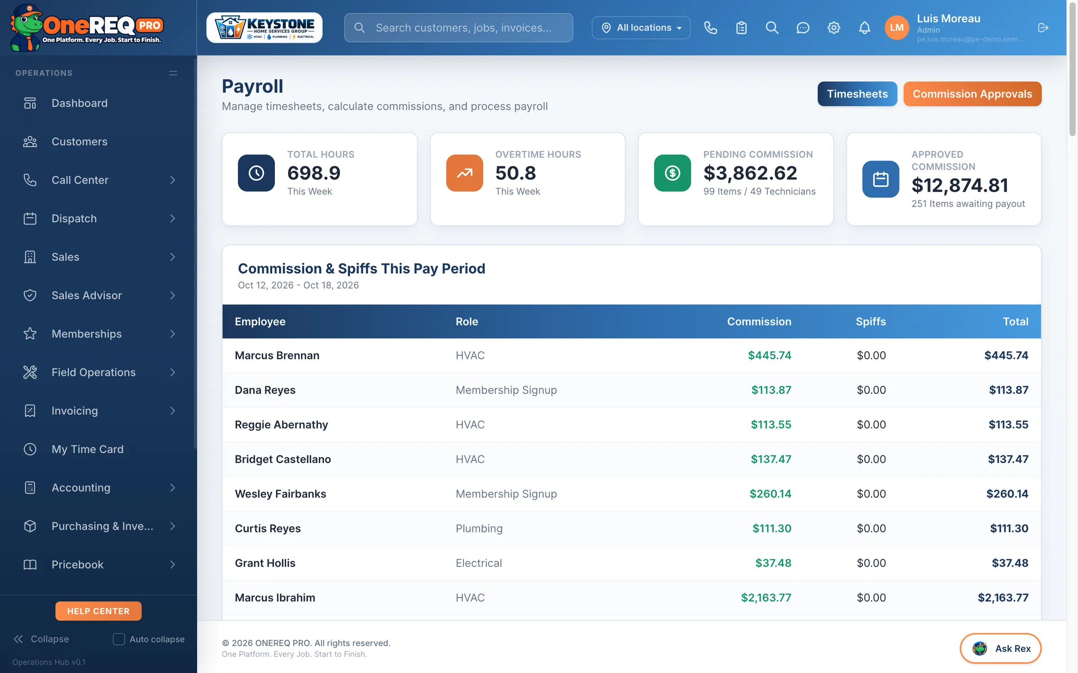This screenshot has height=673, width=1078.
Task: Expand the Pricebook submenu
Action: pos(172,564)
